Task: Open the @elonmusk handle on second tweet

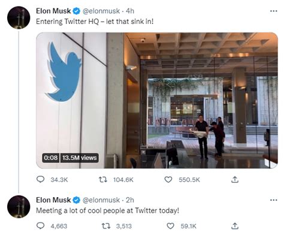Action: [101, 200]
